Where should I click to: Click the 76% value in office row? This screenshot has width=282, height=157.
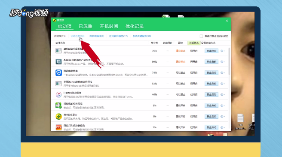coord(154,51)
